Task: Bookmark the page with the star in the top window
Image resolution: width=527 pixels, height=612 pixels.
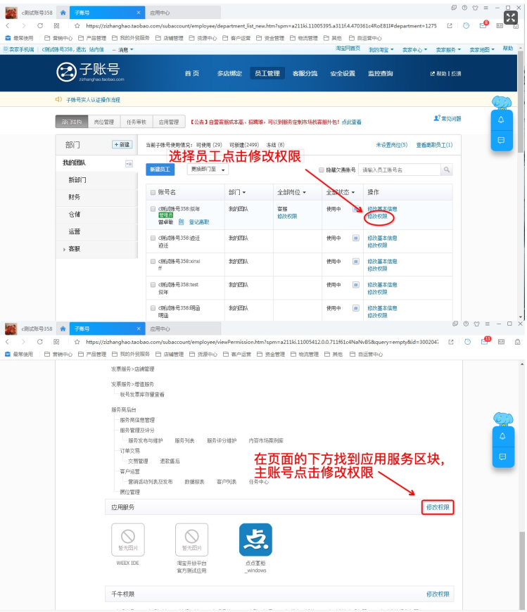Action: click(77, 26)
